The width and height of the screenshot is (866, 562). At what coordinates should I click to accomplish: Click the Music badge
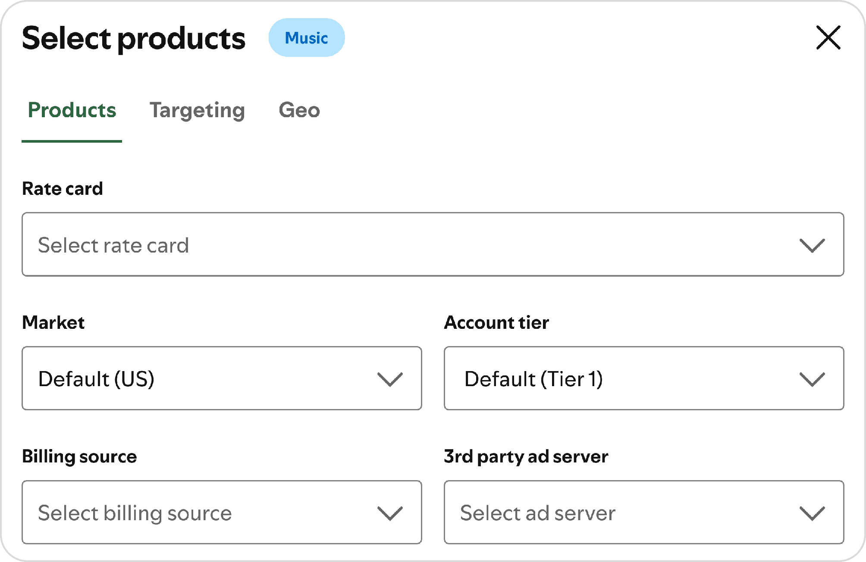pyautogui.click(x=306, y=38)
